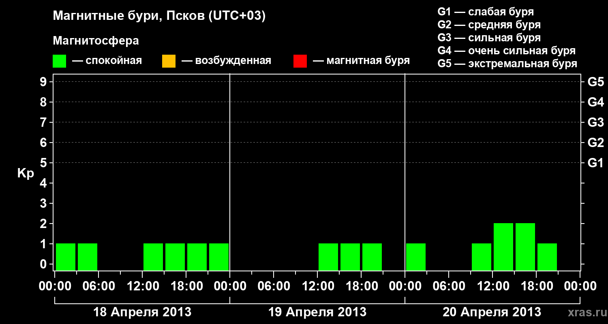Image resolution: width=608 pixels, height=324 pixels.
Task: Select the 'G1 — слабая буря' legend line
Action: tap(486, 12)
